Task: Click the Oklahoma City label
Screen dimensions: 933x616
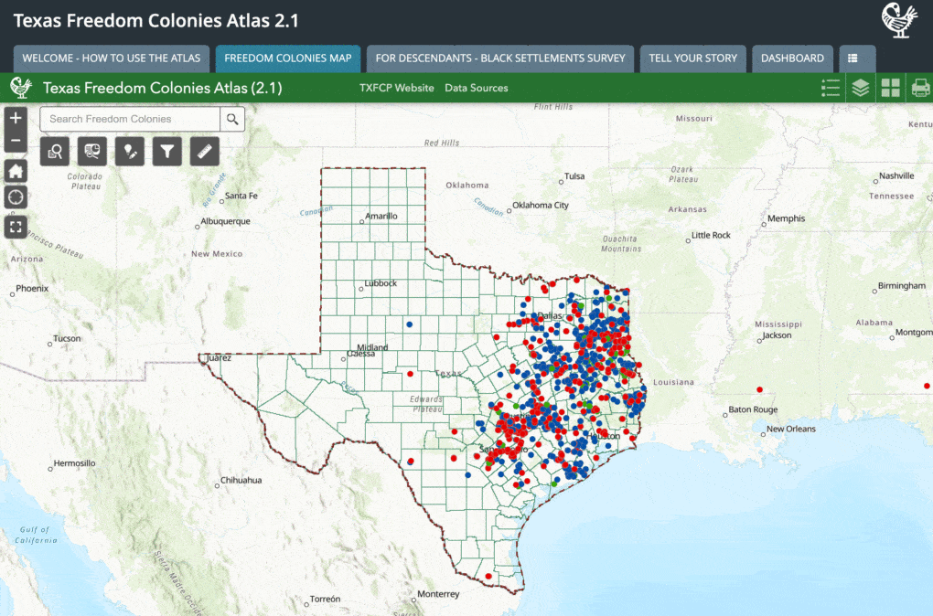Action: point(541,205)
